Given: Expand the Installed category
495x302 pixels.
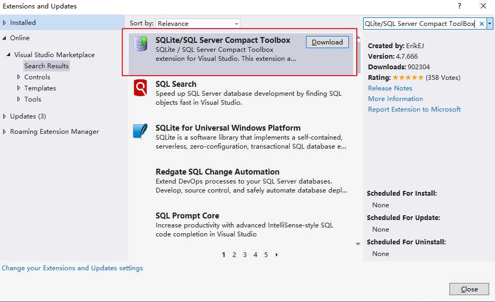Looking at the screenshot, I should click(4, 23).
